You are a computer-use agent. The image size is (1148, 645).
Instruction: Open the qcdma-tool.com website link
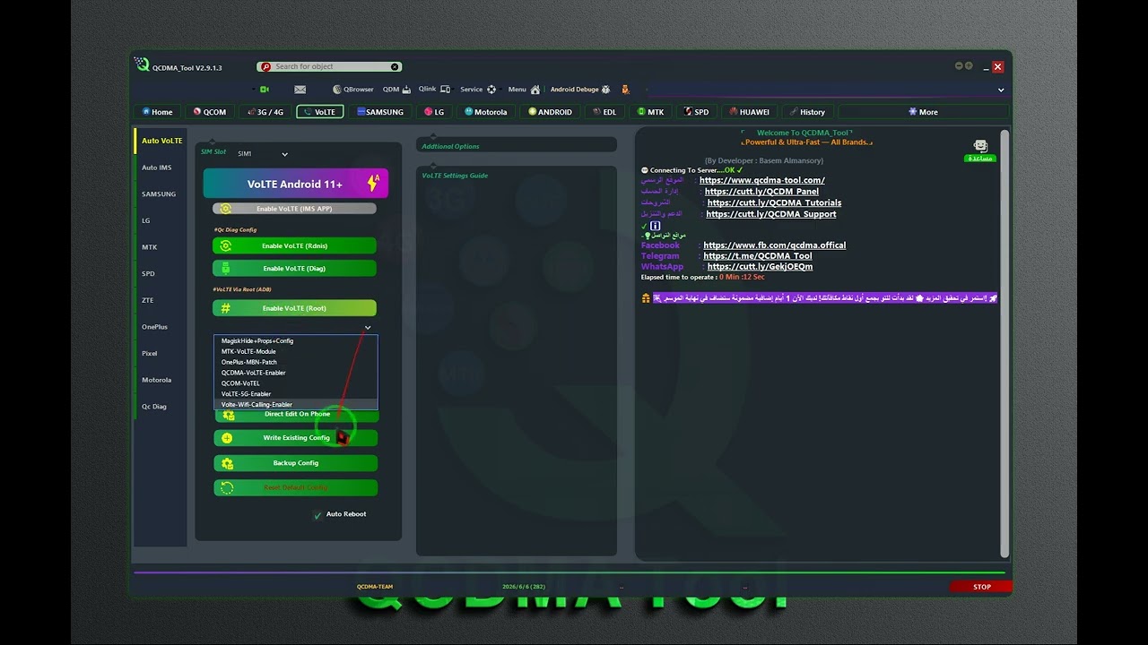[x=762, y=180]
